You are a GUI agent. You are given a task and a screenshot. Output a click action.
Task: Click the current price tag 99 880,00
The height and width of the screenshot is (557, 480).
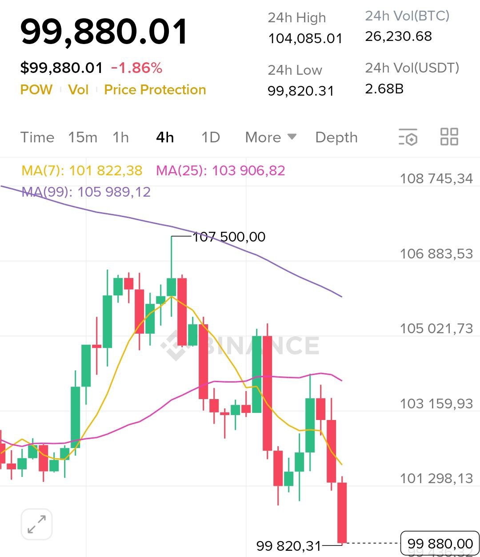pyautogui.click(x=440, y=543)
